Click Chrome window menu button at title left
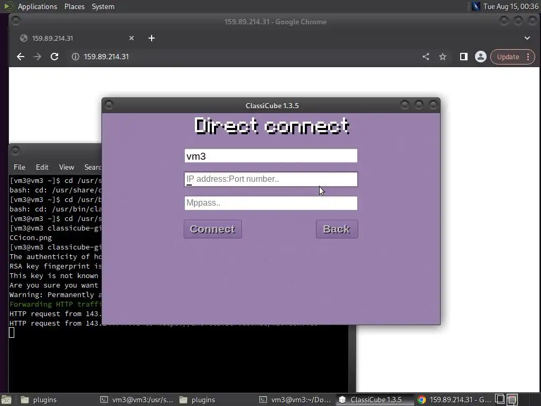541x406 pixels. click(16, 21)
